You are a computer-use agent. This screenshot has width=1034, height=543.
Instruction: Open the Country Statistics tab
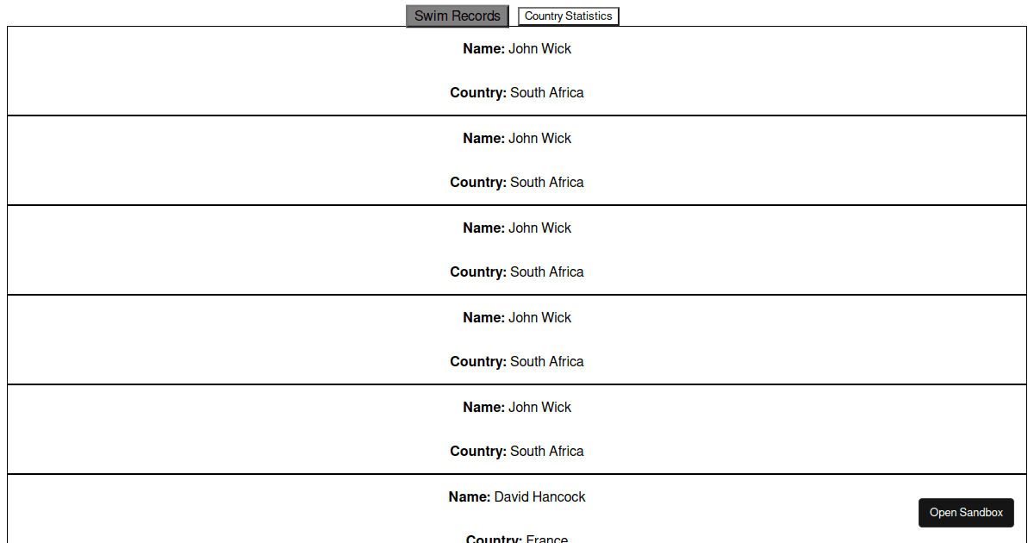[x=569, y=16]
